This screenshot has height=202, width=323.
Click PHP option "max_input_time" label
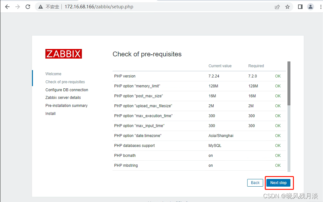[x=139, y=126]
